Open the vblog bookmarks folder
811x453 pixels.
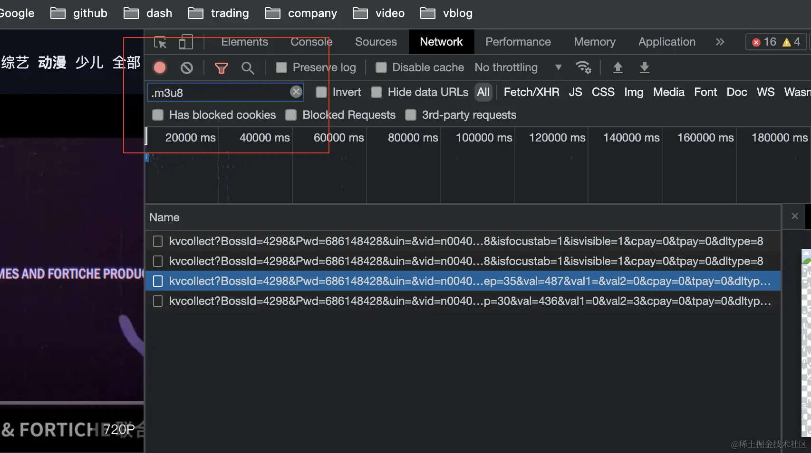tap(446, 13)
